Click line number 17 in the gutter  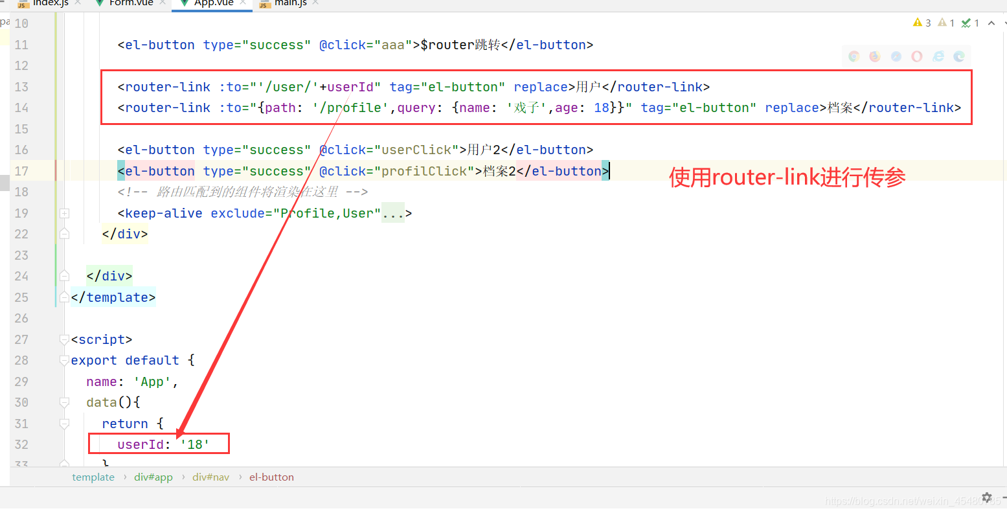pyautogui.click(x=21, y=171)
